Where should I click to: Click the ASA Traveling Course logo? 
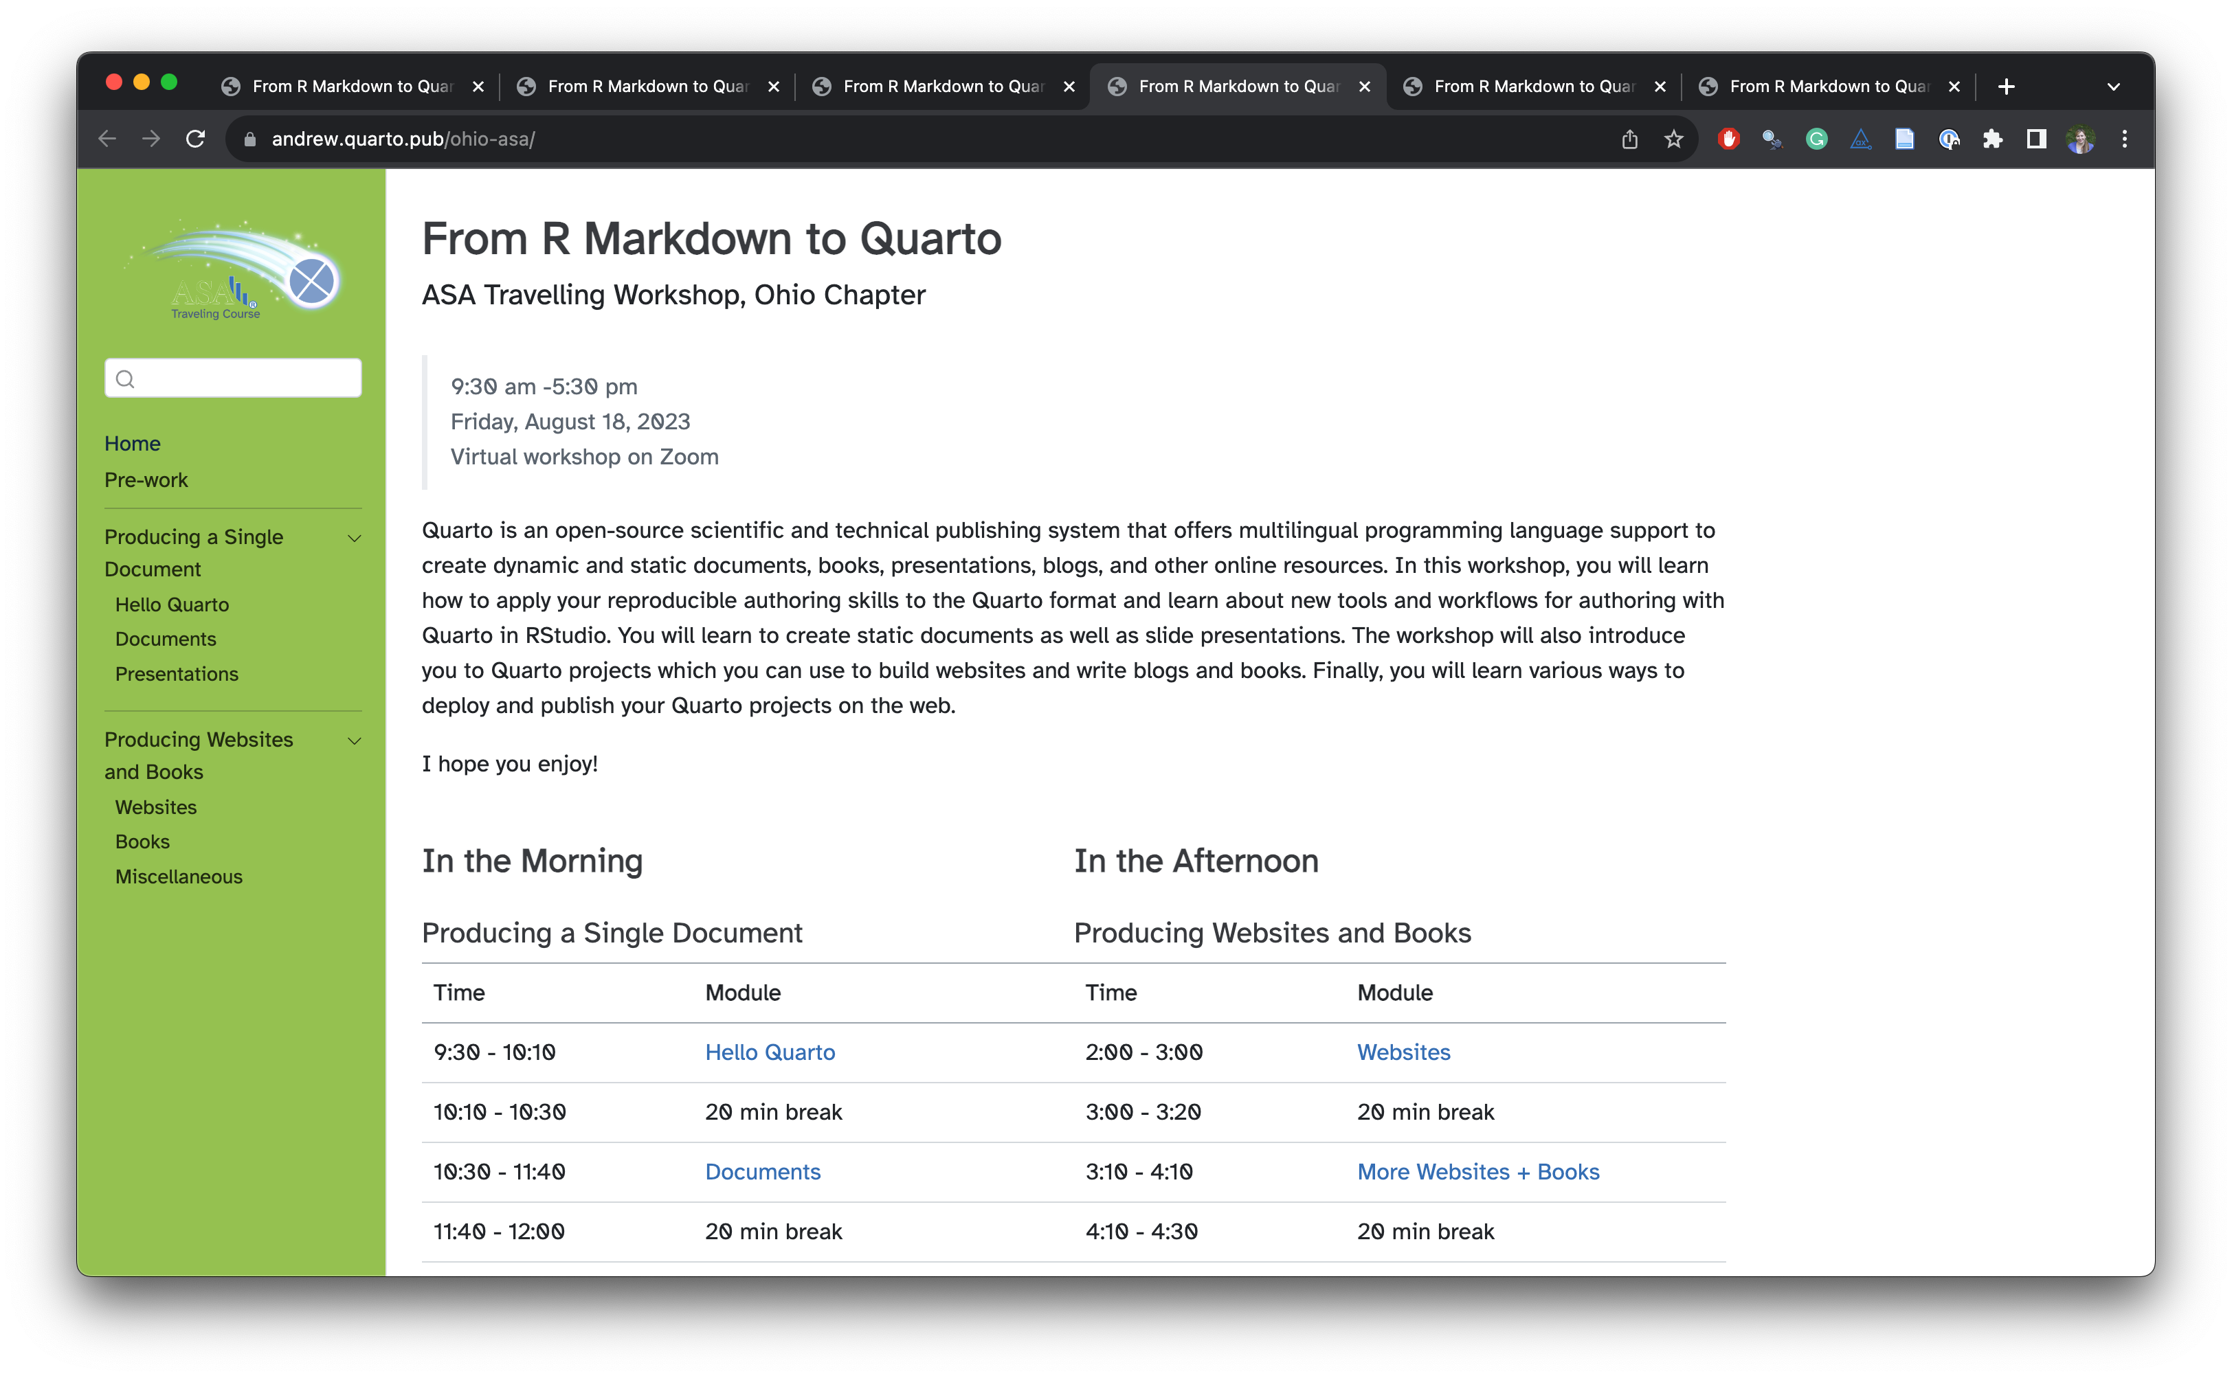234,271
